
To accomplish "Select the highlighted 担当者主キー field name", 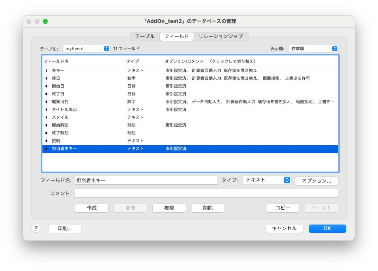I will tap(64, 149).
